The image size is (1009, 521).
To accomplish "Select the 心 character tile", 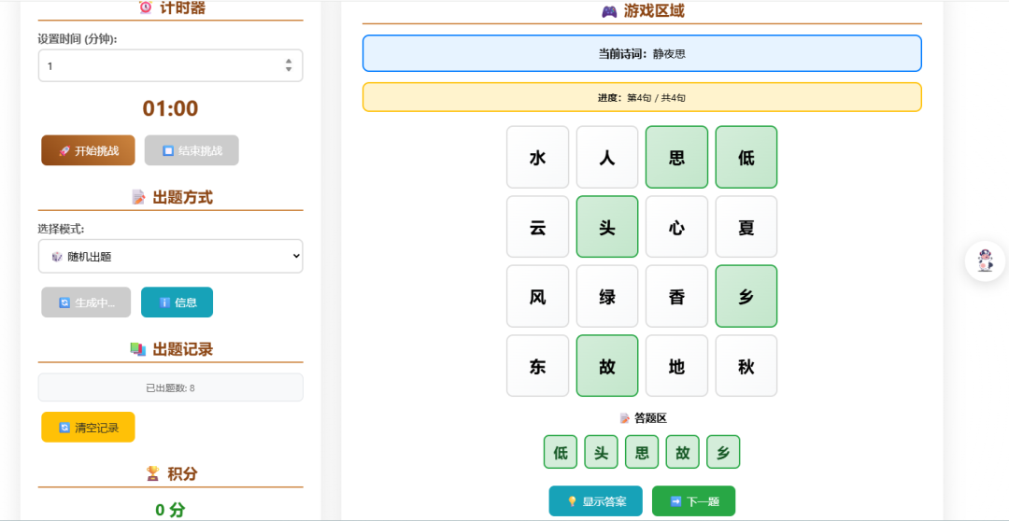I will [677, 226].
